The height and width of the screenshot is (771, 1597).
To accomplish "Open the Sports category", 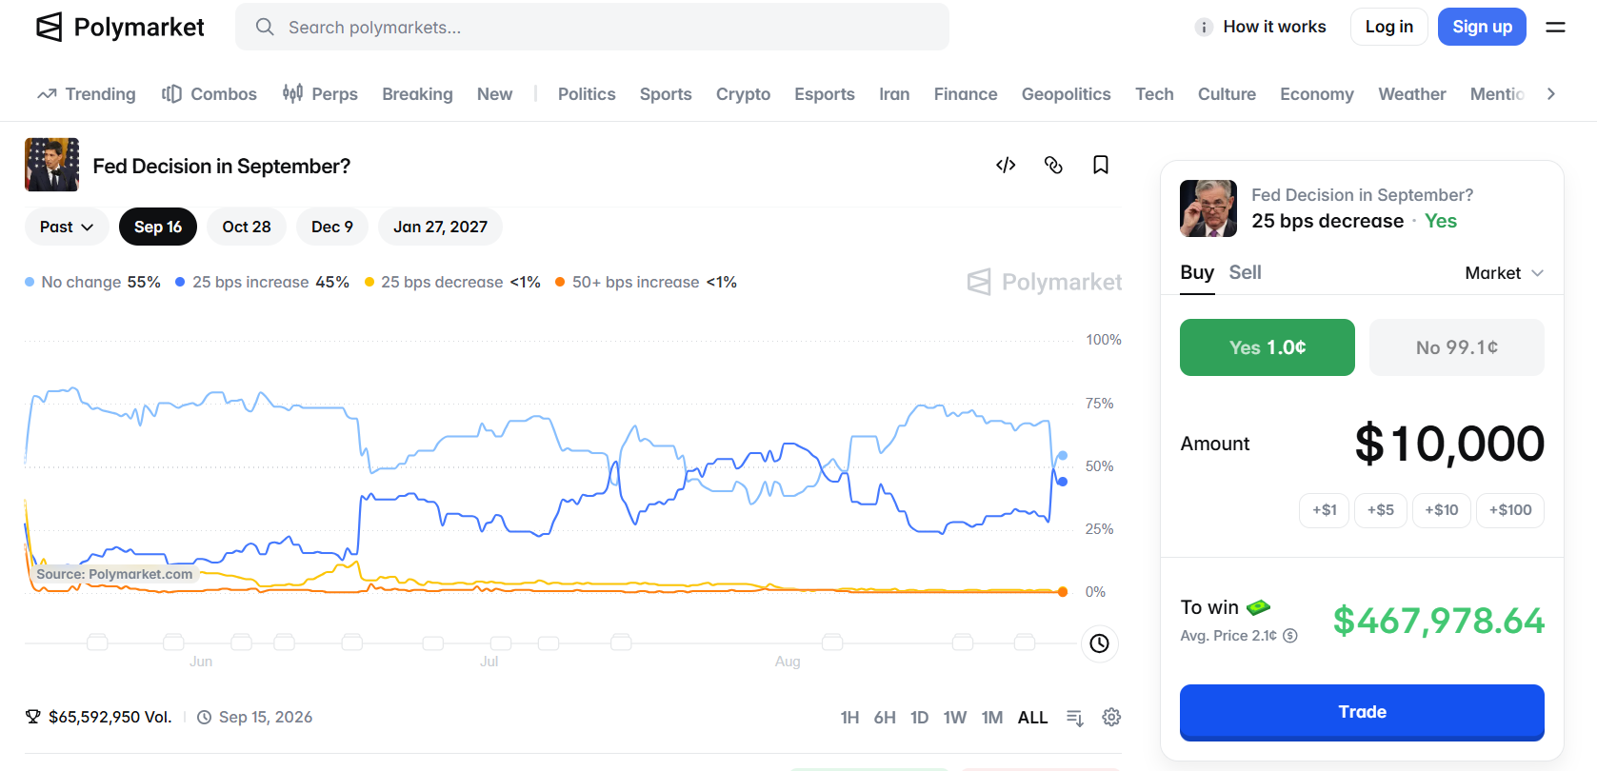I will [x=666, y=94].
